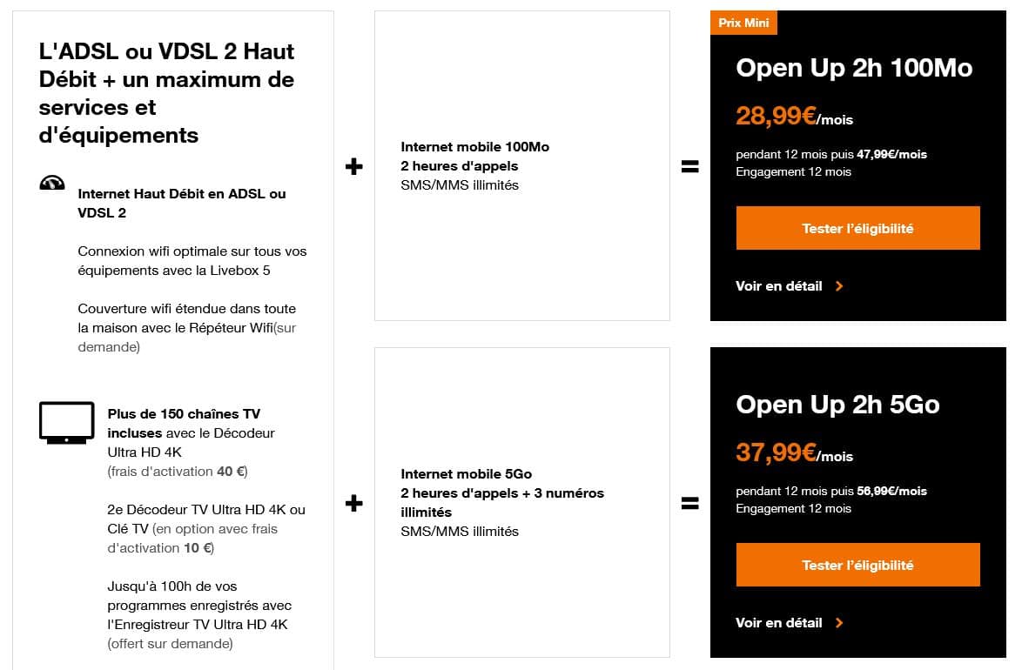Select the Open Up 2h 5Go title

837,405
